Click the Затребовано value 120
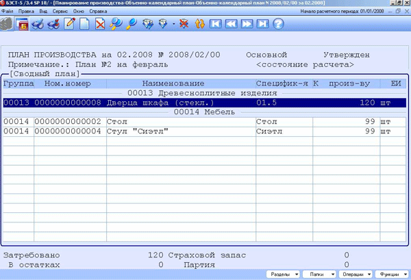The image size is (411, 280). 155,255
